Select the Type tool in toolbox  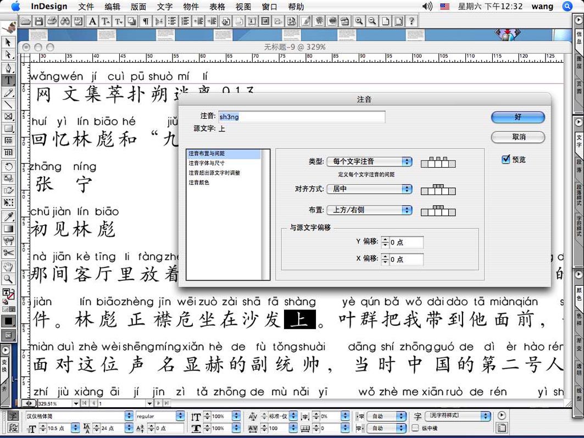point(8,80)
